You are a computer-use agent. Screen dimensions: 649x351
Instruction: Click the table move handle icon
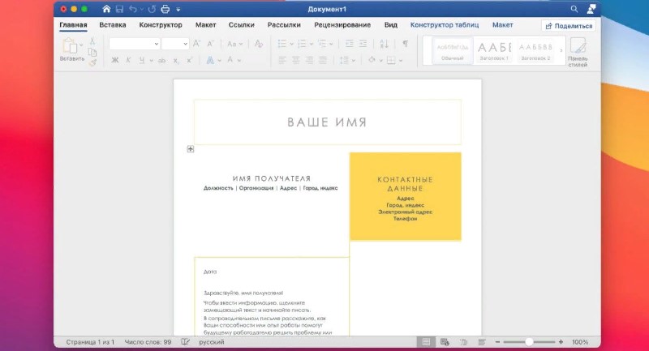(x=190, y=149)
